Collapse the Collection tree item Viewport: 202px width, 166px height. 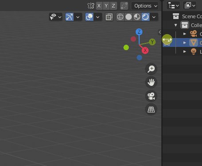(x=175, y=25)
